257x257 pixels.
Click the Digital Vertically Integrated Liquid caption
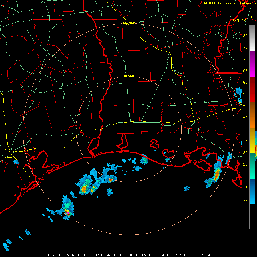tap(128, 255)
